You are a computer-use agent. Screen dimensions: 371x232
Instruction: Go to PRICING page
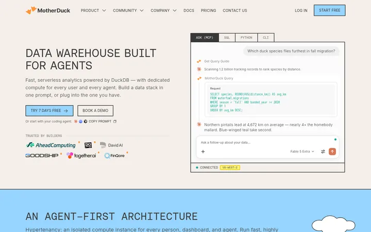209,11
